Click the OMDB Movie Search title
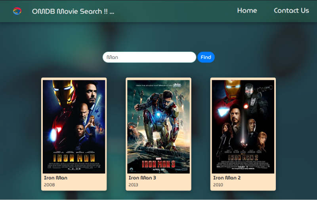The image size is (317, 200). pyautogui.click(x=73, y=11)
